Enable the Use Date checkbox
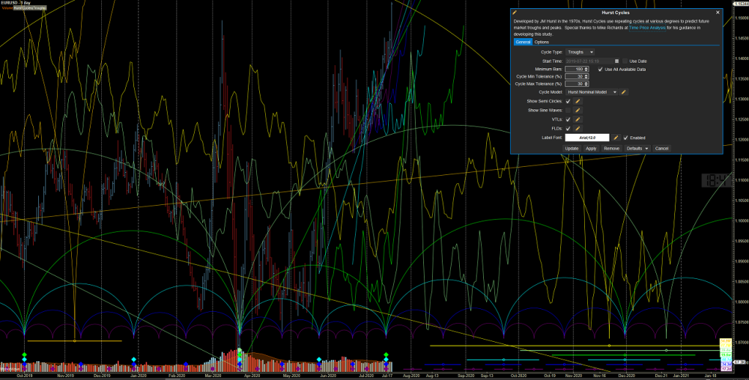 pos(625,61)
